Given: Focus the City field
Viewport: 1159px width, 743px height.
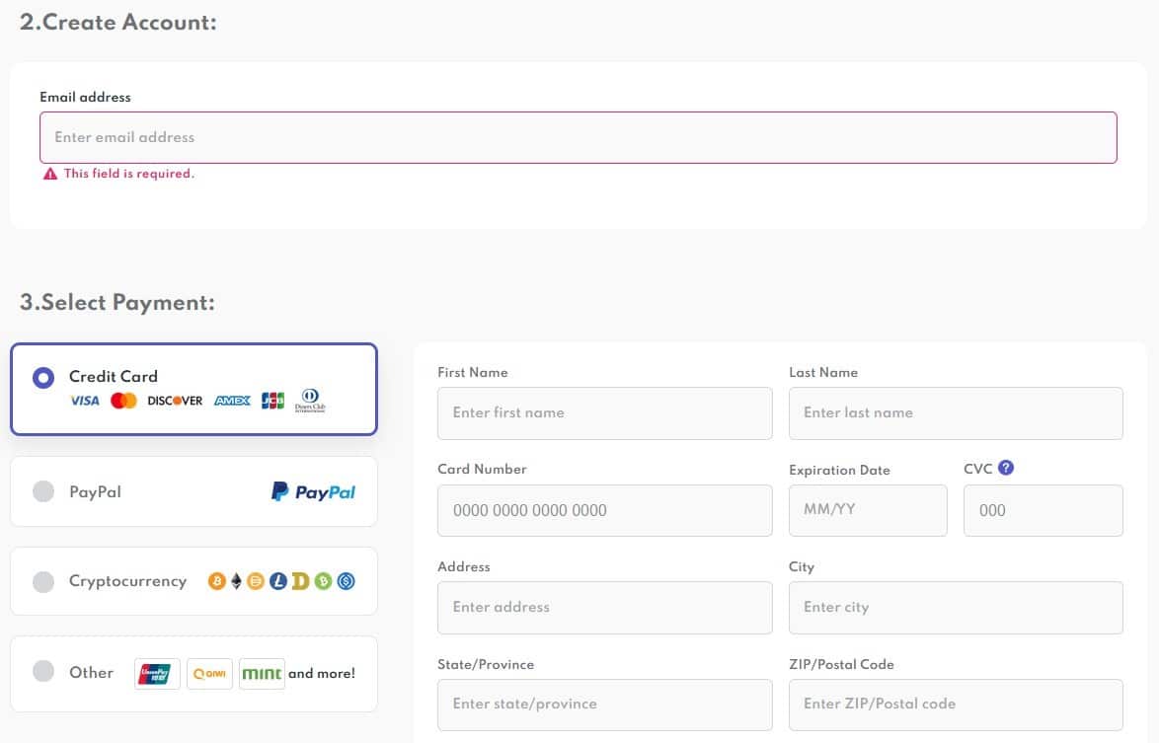Looking at the screenshot, I should [x=956, y=608].
